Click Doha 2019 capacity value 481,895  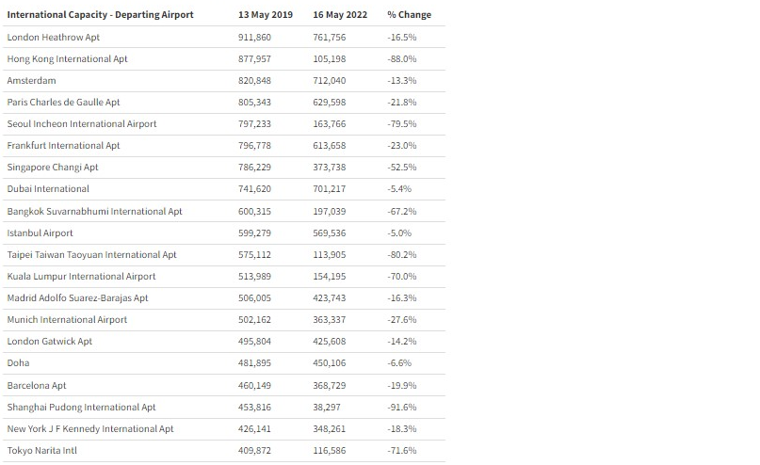pos(254,363)
